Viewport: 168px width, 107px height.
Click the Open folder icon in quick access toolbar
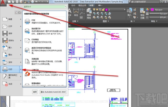(13, 2)
